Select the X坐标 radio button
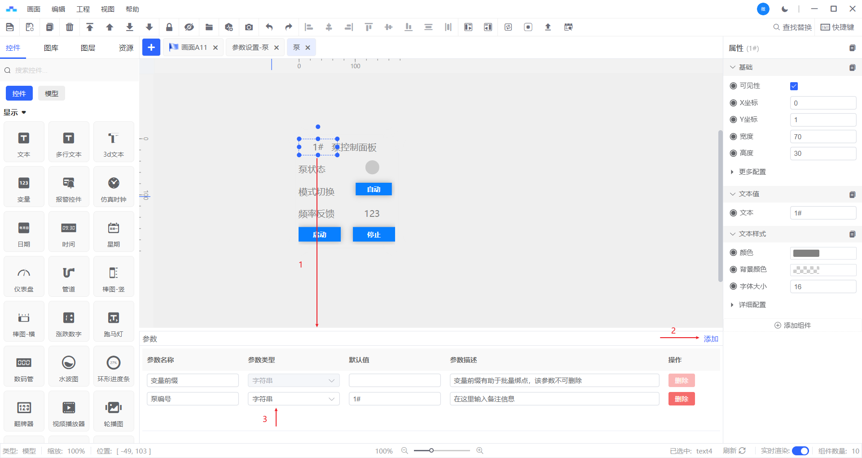This screenshot has height=458, width=862. 733,103
